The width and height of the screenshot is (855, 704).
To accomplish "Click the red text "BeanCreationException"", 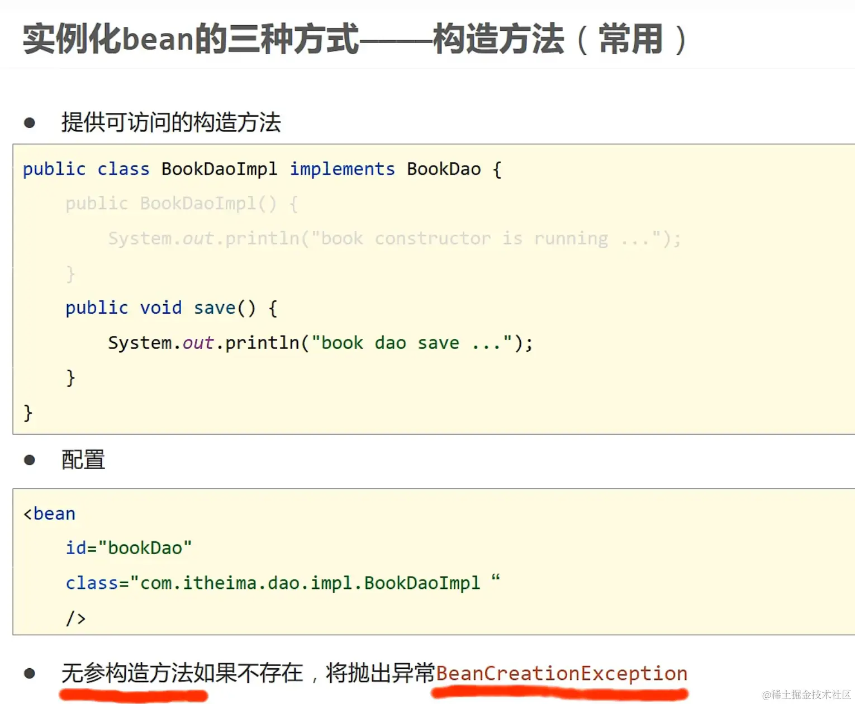I will pyautogui.click(x=562, y=673).
